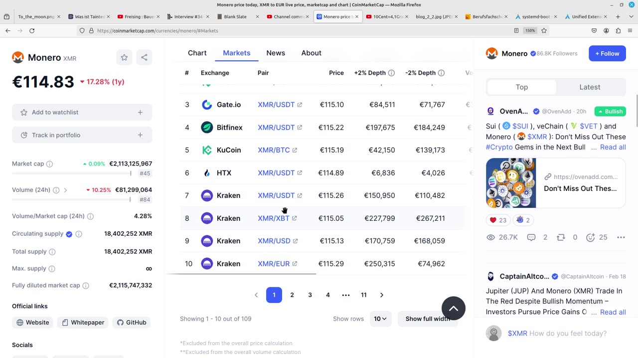
Task: Open the Whitepaper link
Action: [83, 322]
